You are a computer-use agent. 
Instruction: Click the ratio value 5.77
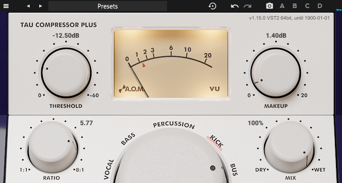click(87, 123)
